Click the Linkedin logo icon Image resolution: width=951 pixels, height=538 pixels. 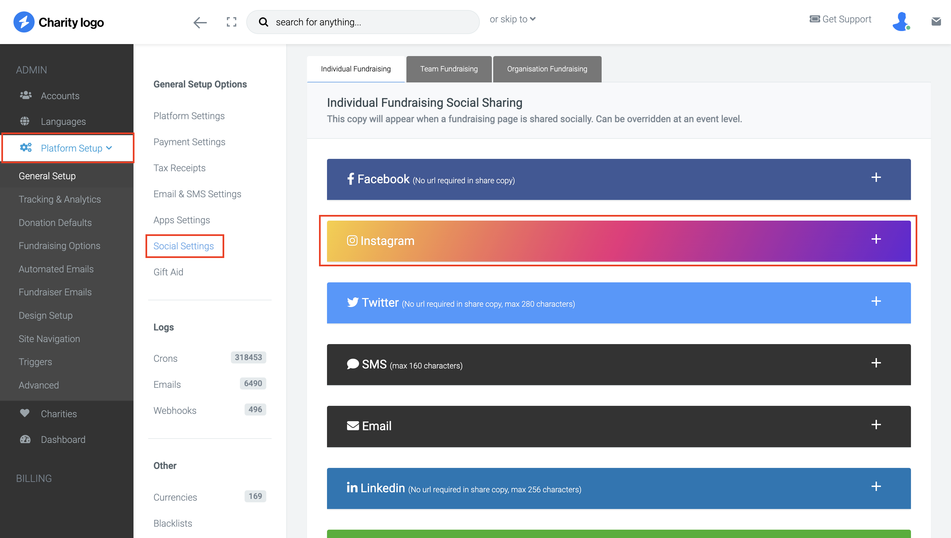pyautogui.click(x=352, y=487)
